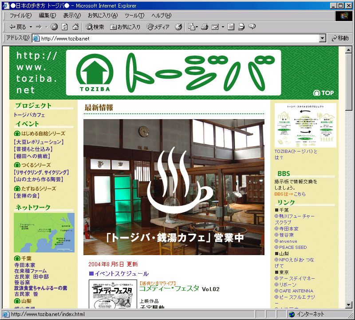Open the Back button history dropdown arrow
The height and width of the screenshot is (320, 355).
(x=31, y=27)
